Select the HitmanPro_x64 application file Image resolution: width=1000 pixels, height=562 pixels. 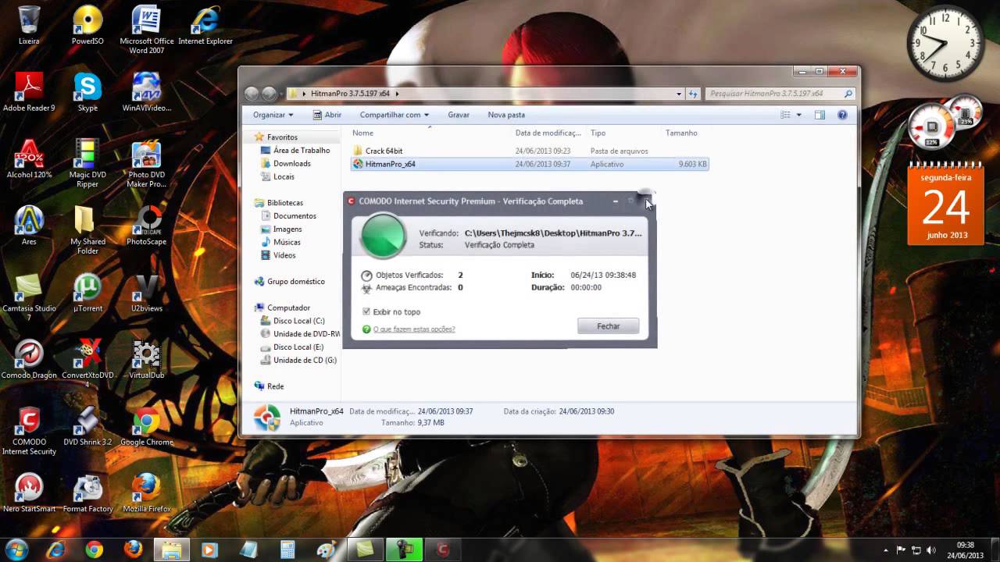click(530, 164)
